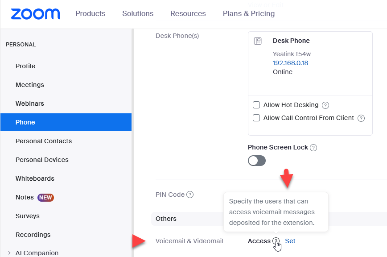This screenshot has height=257, width=387.
Task: Open the Products menu
Action: [91, 13]
